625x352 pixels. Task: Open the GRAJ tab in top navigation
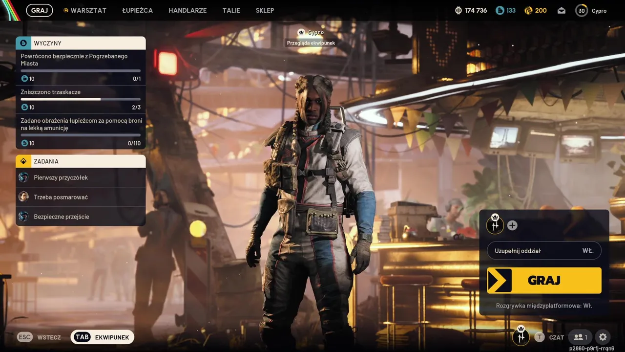[40, 10]
